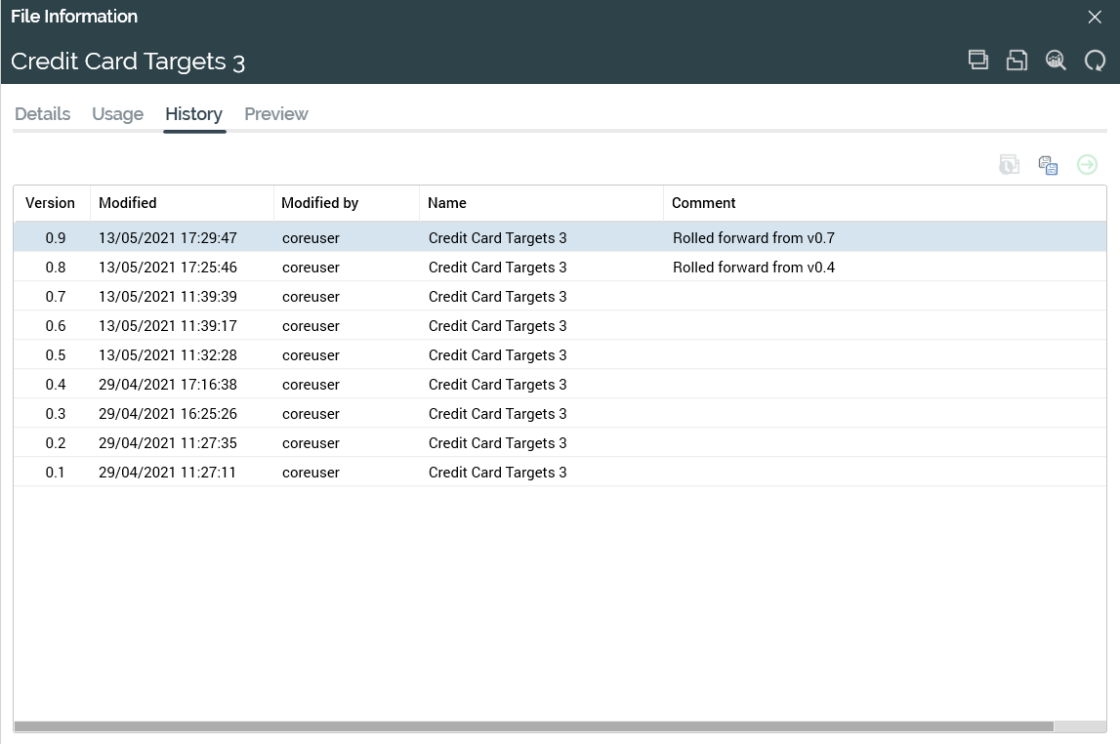Click the green circled arrow icon

click(1087, 165)
